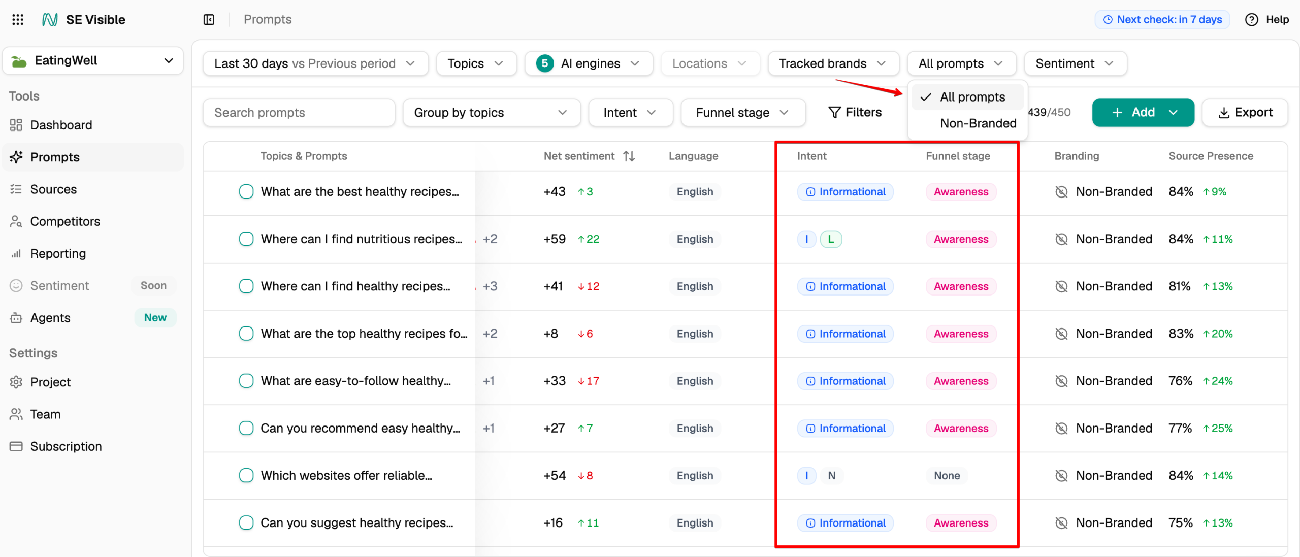Expand the Tracked brands dropdown

[x=833, y=63]
